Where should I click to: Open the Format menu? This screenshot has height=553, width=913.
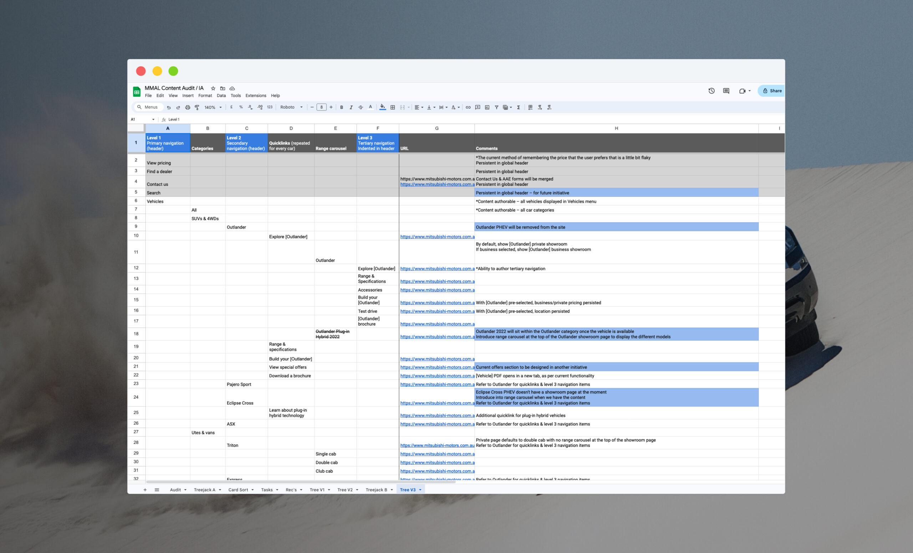pyautogui.click(x=205, y=95)
